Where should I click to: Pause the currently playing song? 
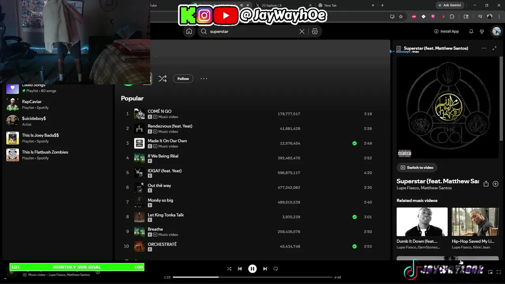coord(252,269)
